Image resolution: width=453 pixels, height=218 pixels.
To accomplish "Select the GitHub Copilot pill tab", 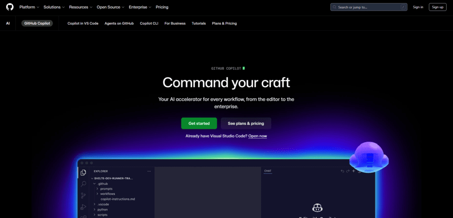I will click(x=37, y=23).
